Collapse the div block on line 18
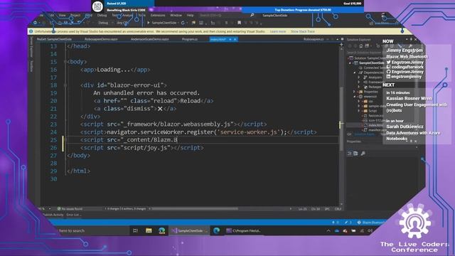 tap(65, 85)
